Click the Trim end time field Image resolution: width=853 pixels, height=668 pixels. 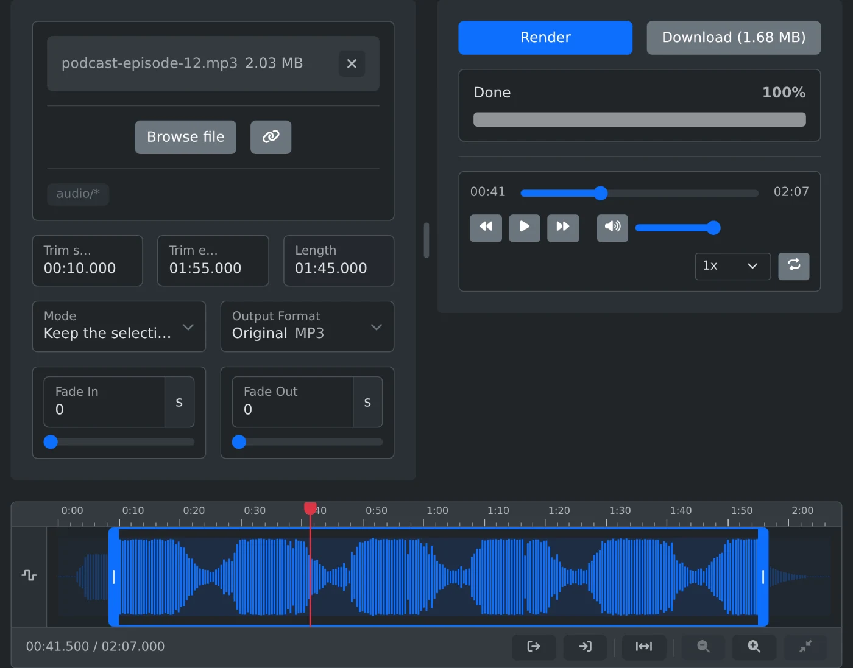click(x=213, y=261)
